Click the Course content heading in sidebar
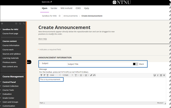 (10, 41)
